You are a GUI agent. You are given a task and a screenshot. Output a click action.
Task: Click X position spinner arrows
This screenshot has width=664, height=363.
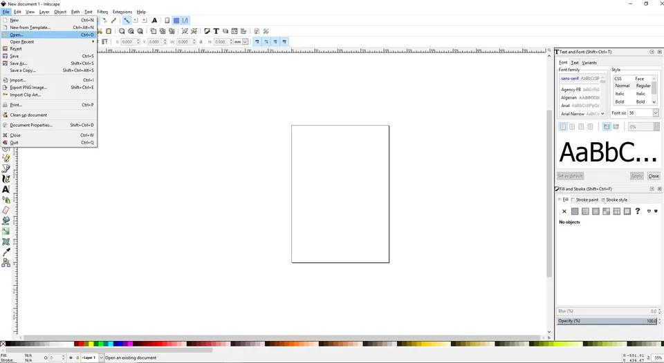pos(138,42)
